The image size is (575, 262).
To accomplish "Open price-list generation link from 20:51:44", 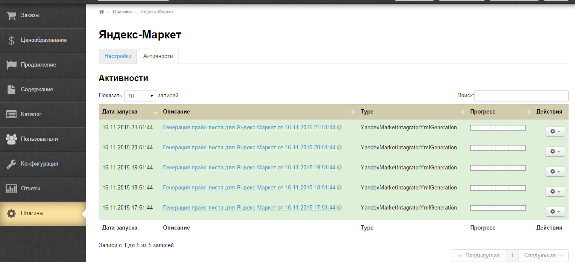I will coord(249,148).
